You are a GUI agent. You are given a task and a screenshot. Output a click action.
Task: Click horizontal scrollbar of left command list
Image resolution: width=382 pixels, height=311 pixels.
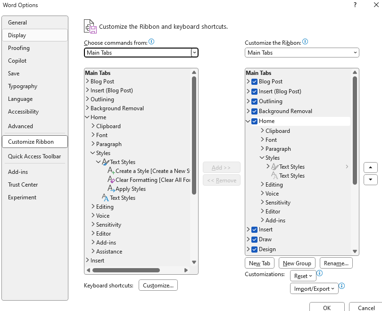126,270
